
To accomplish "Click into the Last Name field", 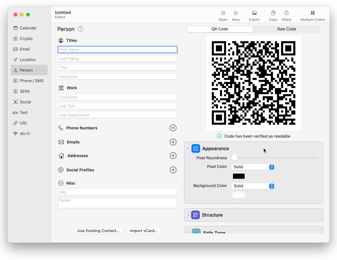I will [117, 59].
